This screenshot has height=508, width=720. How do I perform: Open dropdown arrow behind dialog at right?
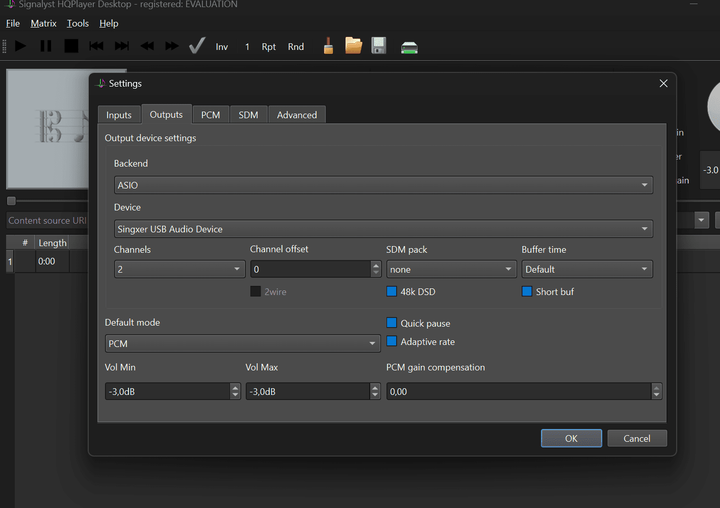pyautogui.click(x=701, y=220)
